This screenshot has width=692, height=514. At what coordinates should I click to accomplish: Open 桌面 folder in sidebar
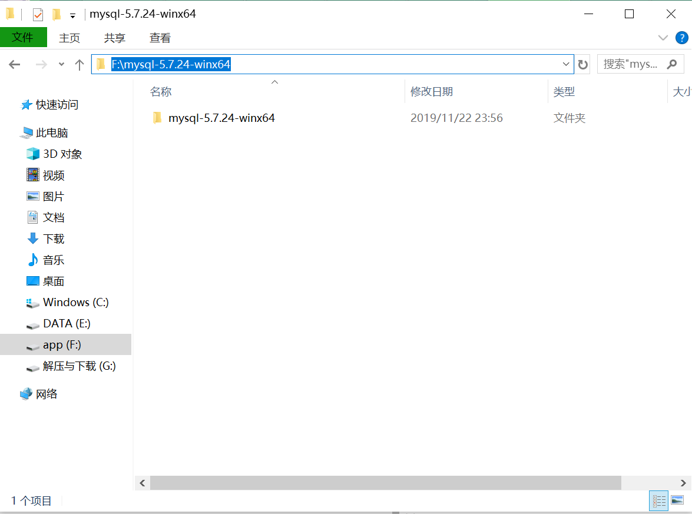54,281
